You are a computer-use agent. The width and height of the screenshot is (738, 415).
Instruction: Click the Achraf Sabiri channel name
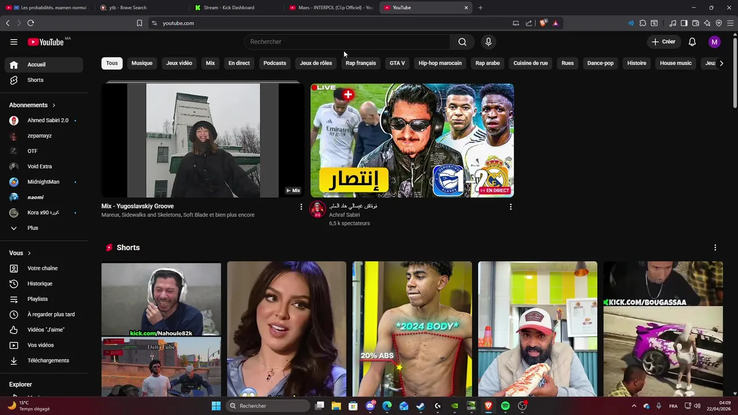click(x=344, y=215)
